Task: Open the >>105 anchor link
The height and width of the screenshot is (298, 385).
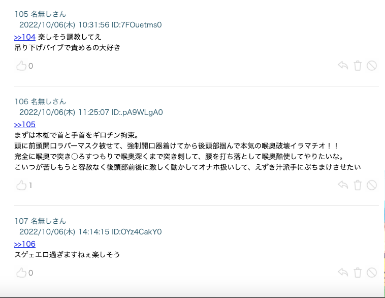Action: point(25,125)
